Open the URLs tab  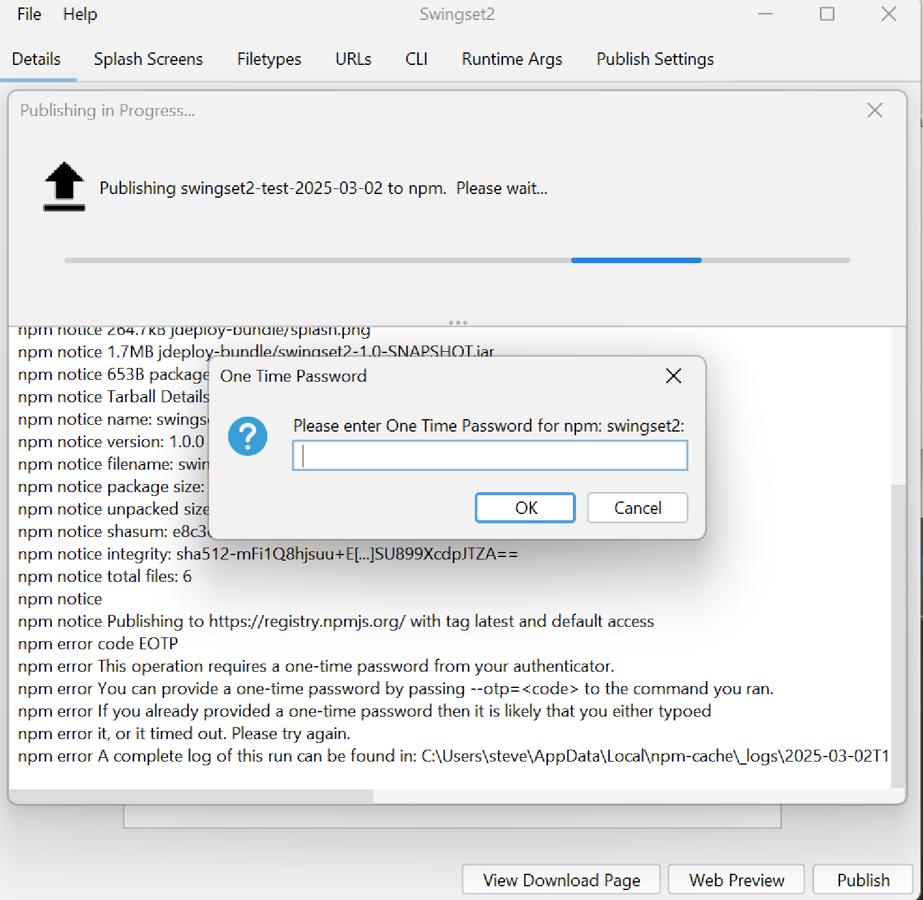tap(353, 59)
